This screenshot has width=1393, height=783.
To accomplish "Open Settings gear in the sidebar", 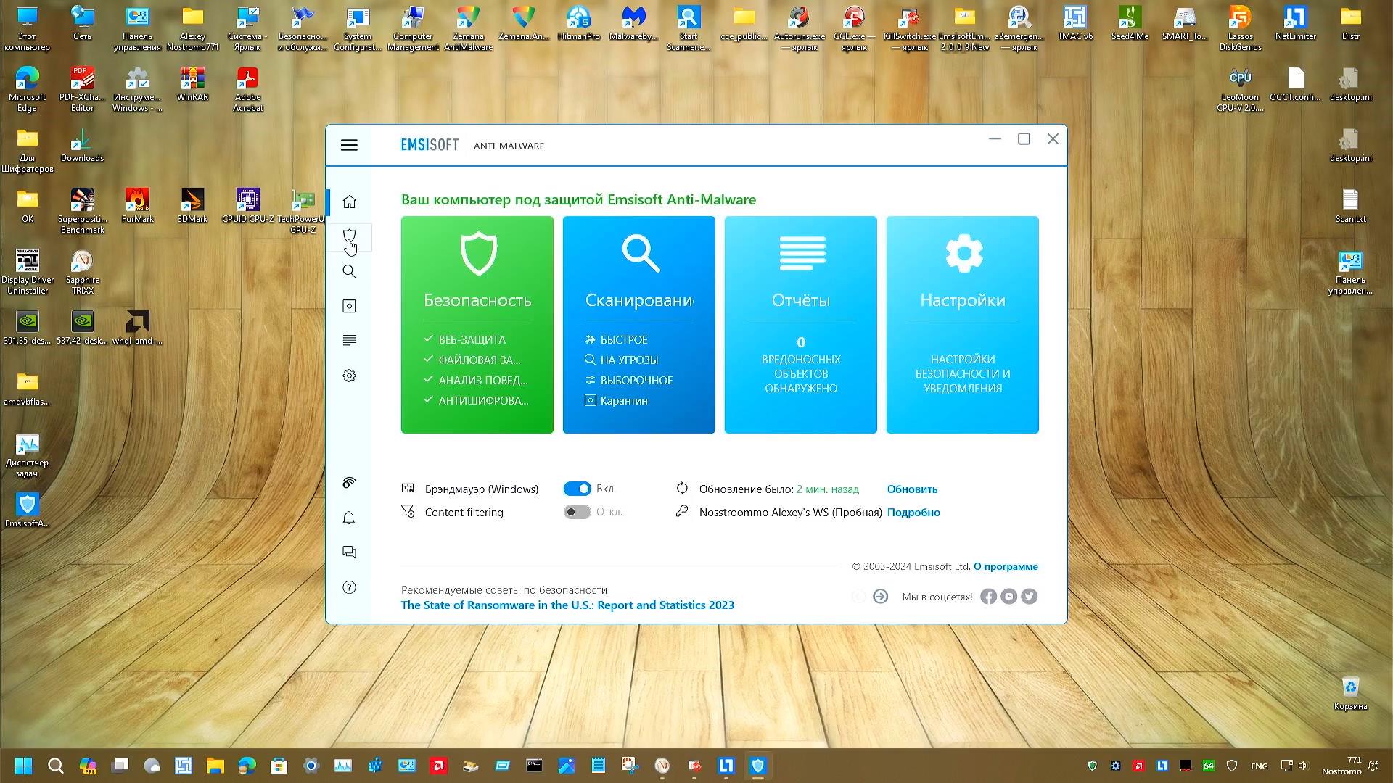I will pos(349,376).
